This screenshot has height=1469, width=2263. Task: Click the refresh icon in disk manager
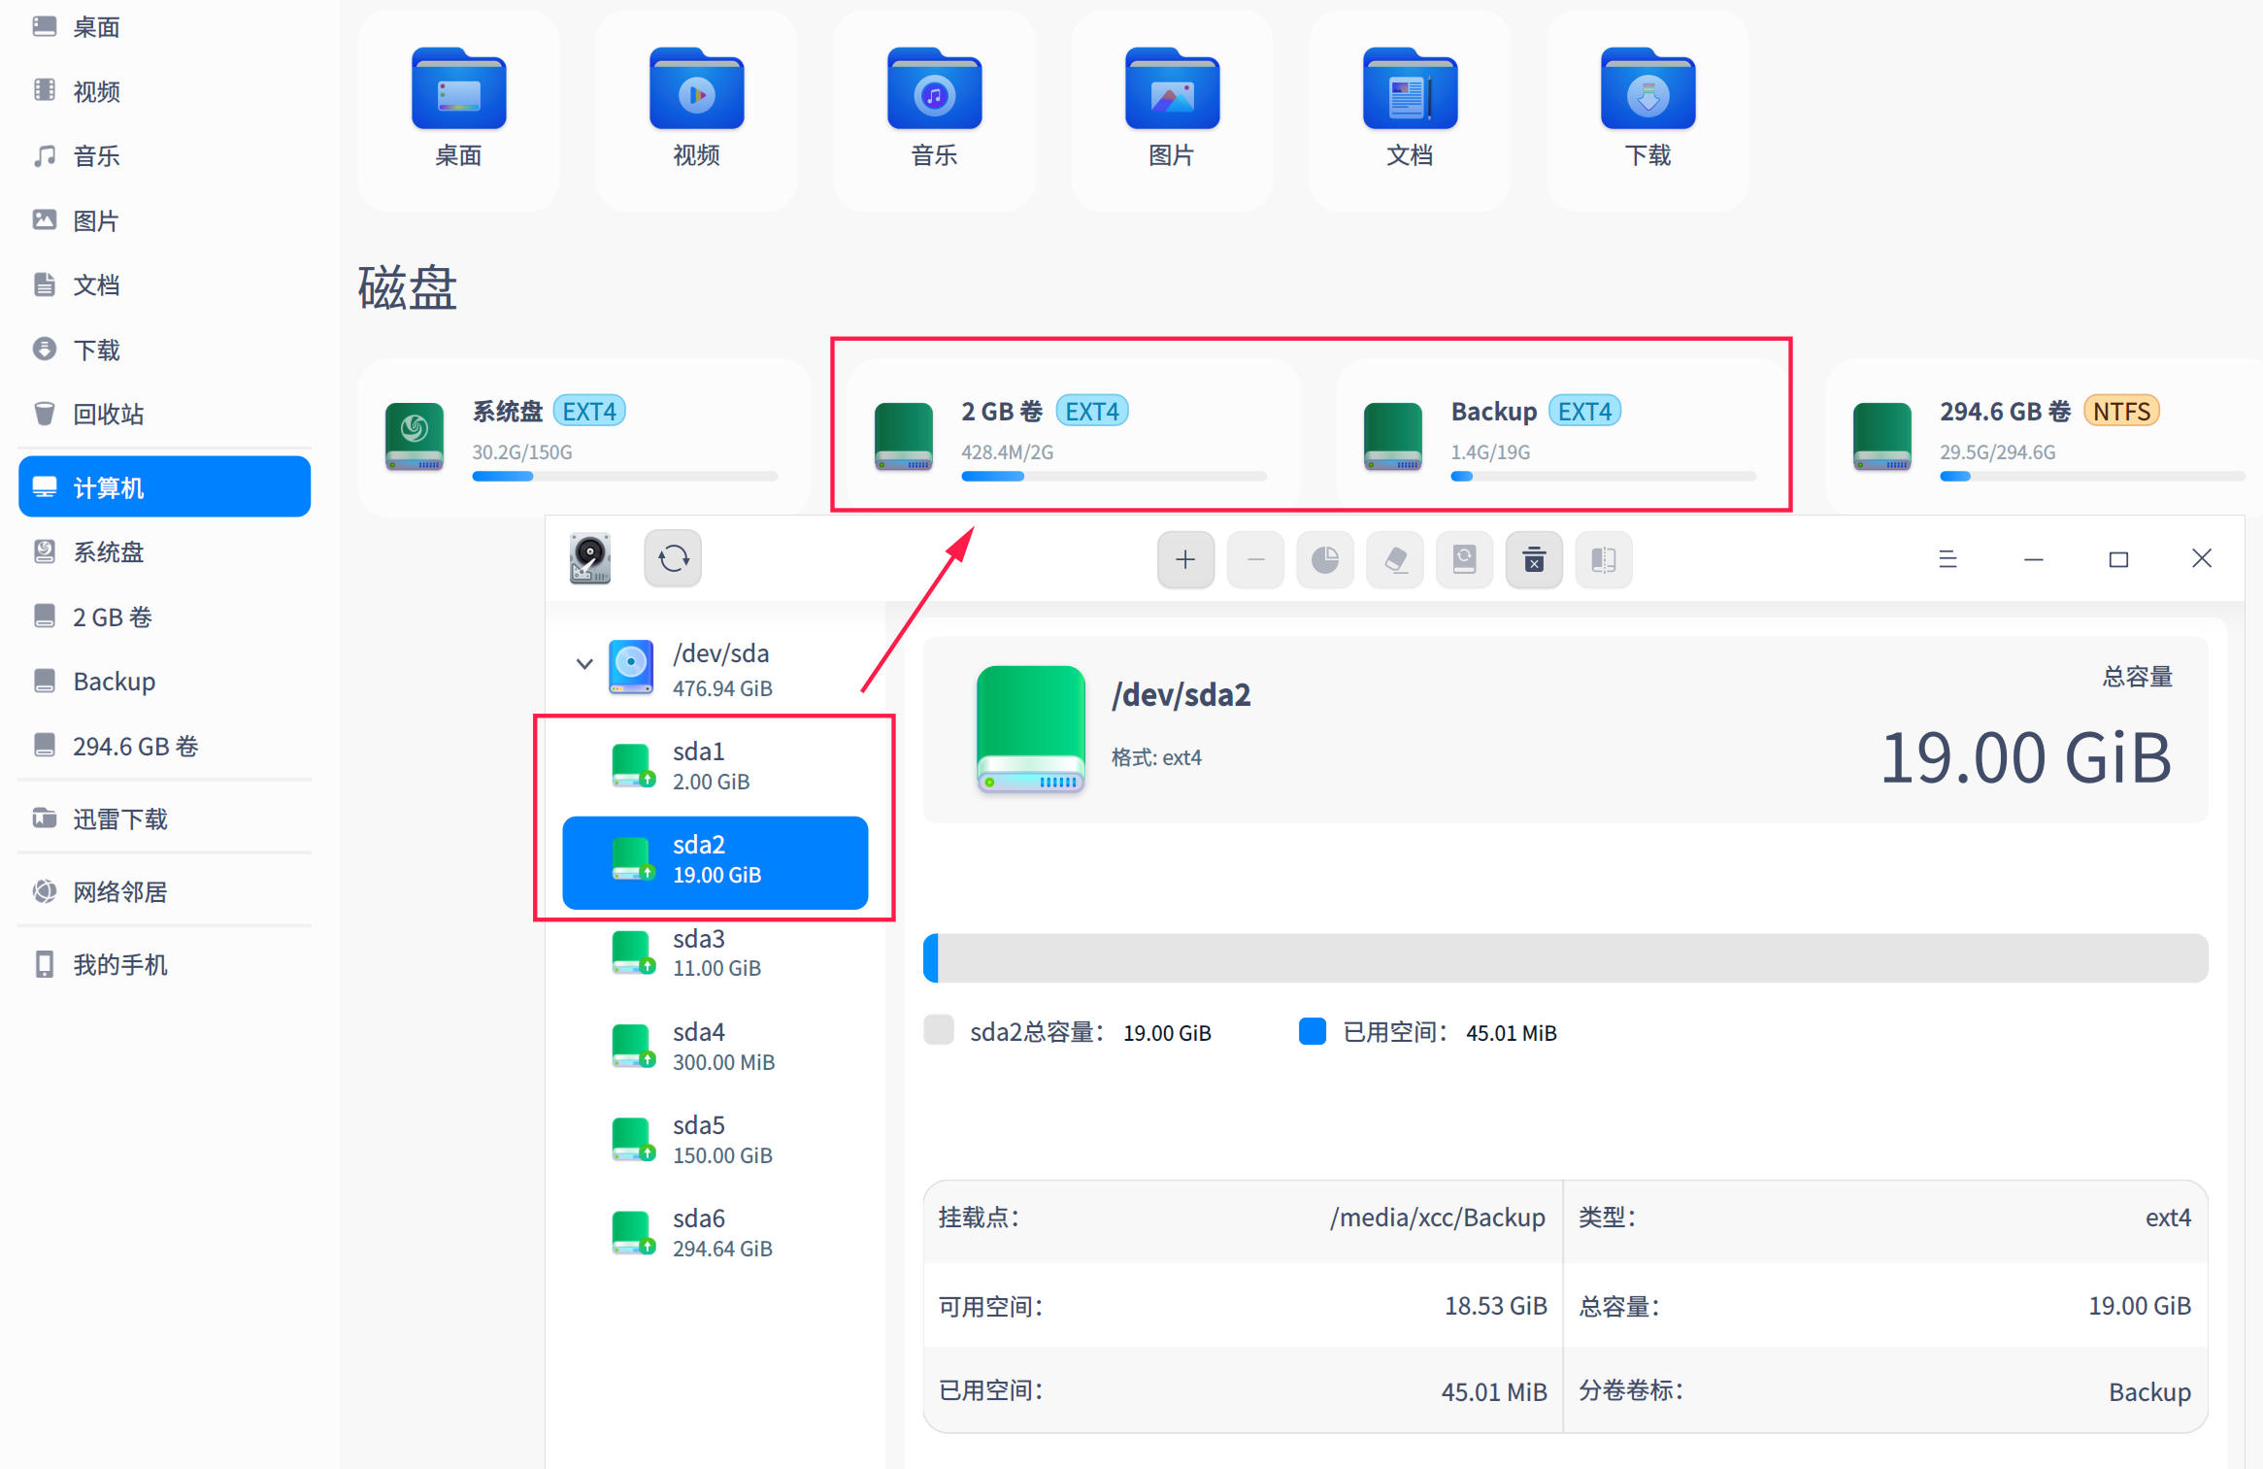tap(672, 558)
